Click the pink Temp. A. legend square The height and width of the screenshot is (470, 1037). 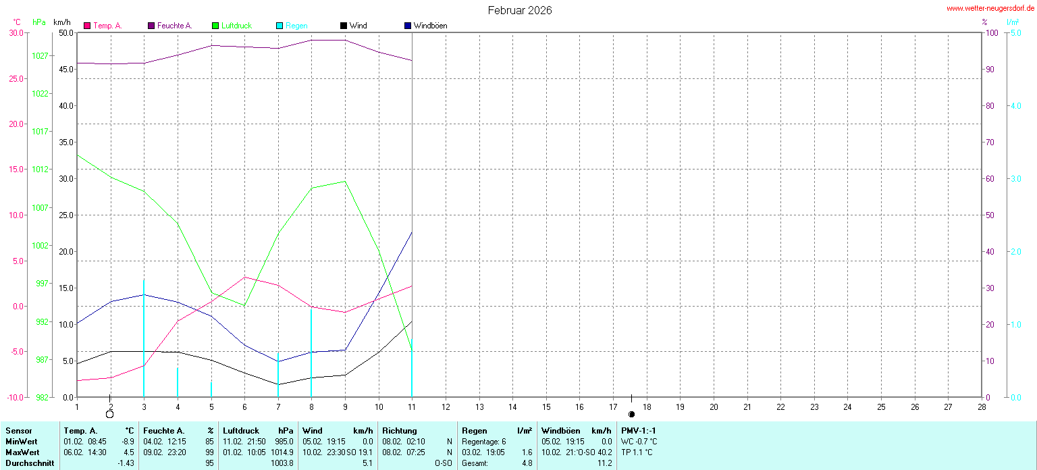87,26
